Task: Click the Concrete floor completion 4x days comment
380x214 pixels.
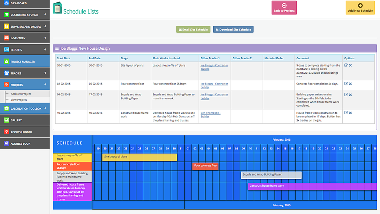Action: click(317, 84)
